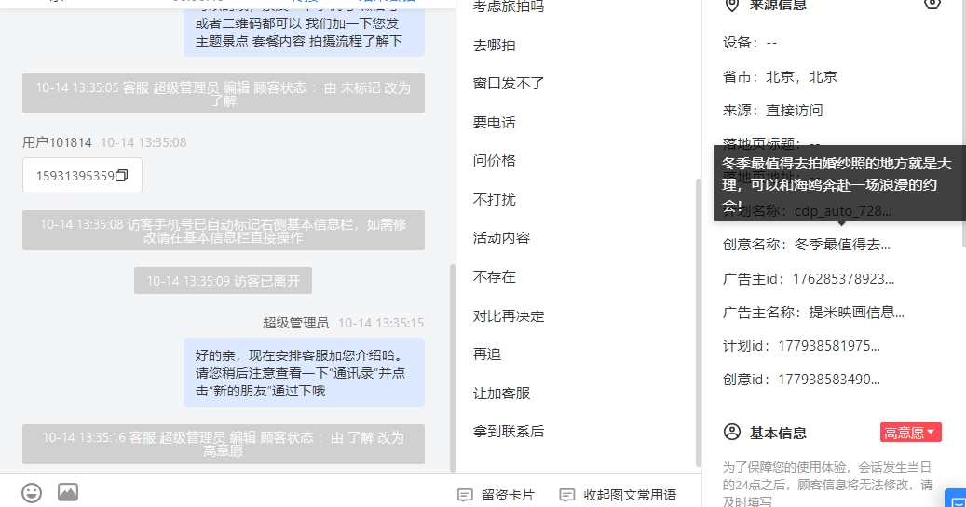
Task: Click the 省市：北京，北京 entry
Action: [x=780, y=77]
